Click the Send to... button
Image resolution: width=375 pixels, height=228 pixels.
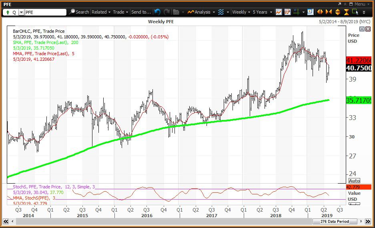coord(141,12)
